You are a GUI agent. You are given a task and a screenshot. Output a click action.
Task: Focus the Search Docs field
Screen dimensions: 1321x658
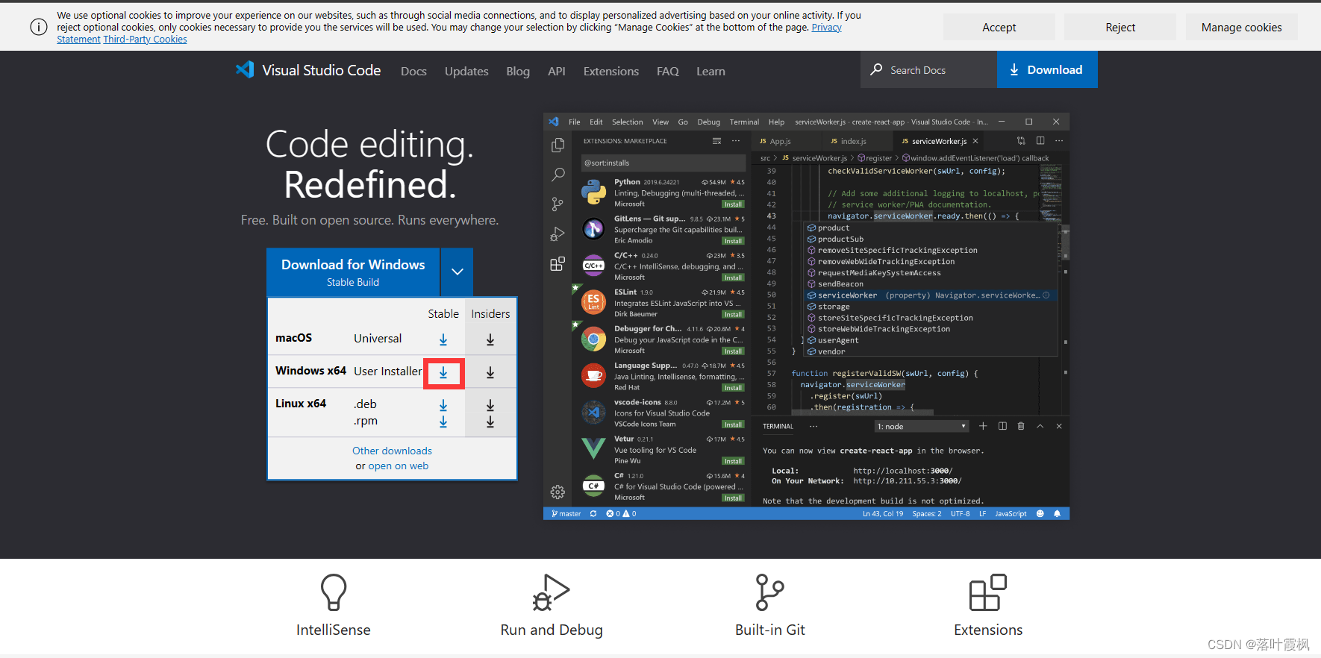tap(928, 69)
